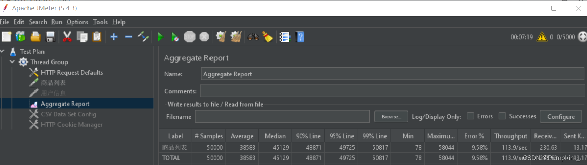Select CSV Data Set Config element
The image size is (587, 165).
point(68,114)
